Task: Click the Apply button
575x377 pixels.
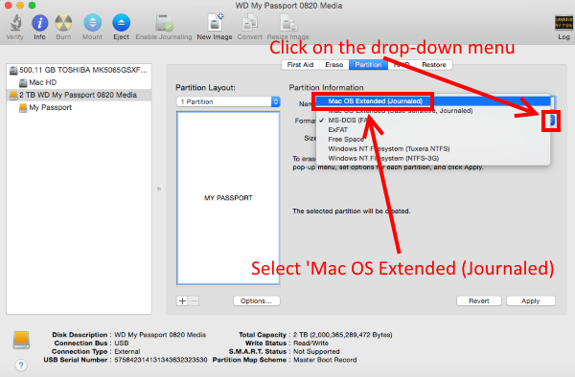Action: (531, 300)
